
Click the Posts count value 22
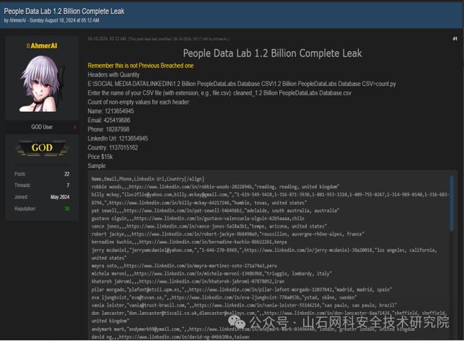point(67,174)
